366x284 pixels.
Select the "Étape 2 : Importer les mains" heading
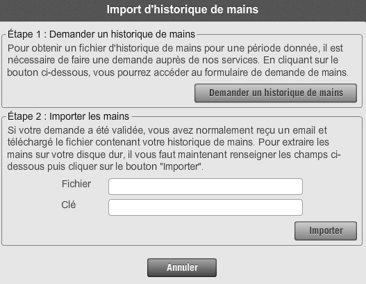(x=68, y=116)
